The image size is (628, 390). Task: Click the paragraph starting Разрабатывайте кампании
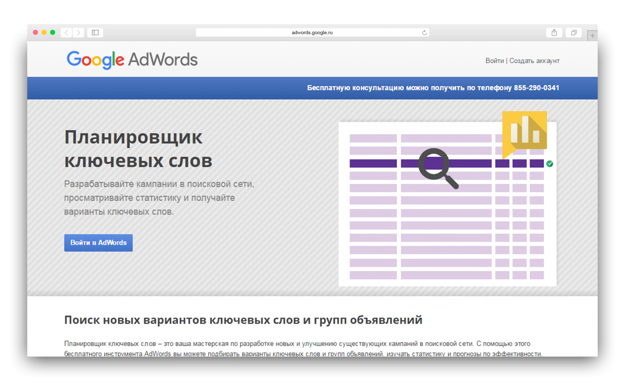click(x=159, y=198)
